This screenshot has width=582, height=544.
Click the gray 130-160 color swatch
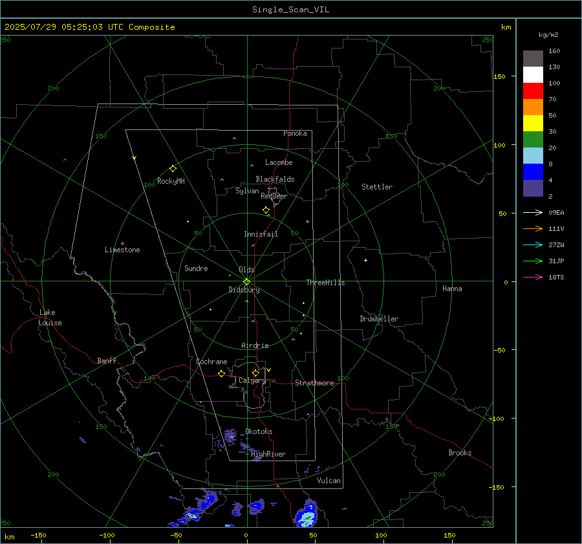point(533,58)
